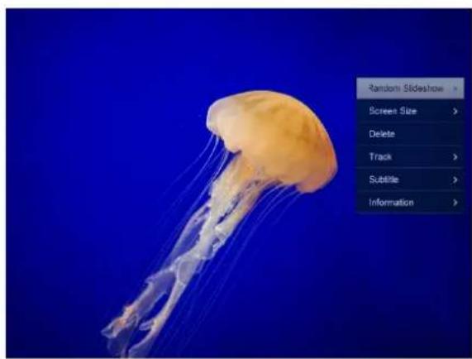
Task: Expand the Subtitle submenu arrow
Action: [455, 179]
